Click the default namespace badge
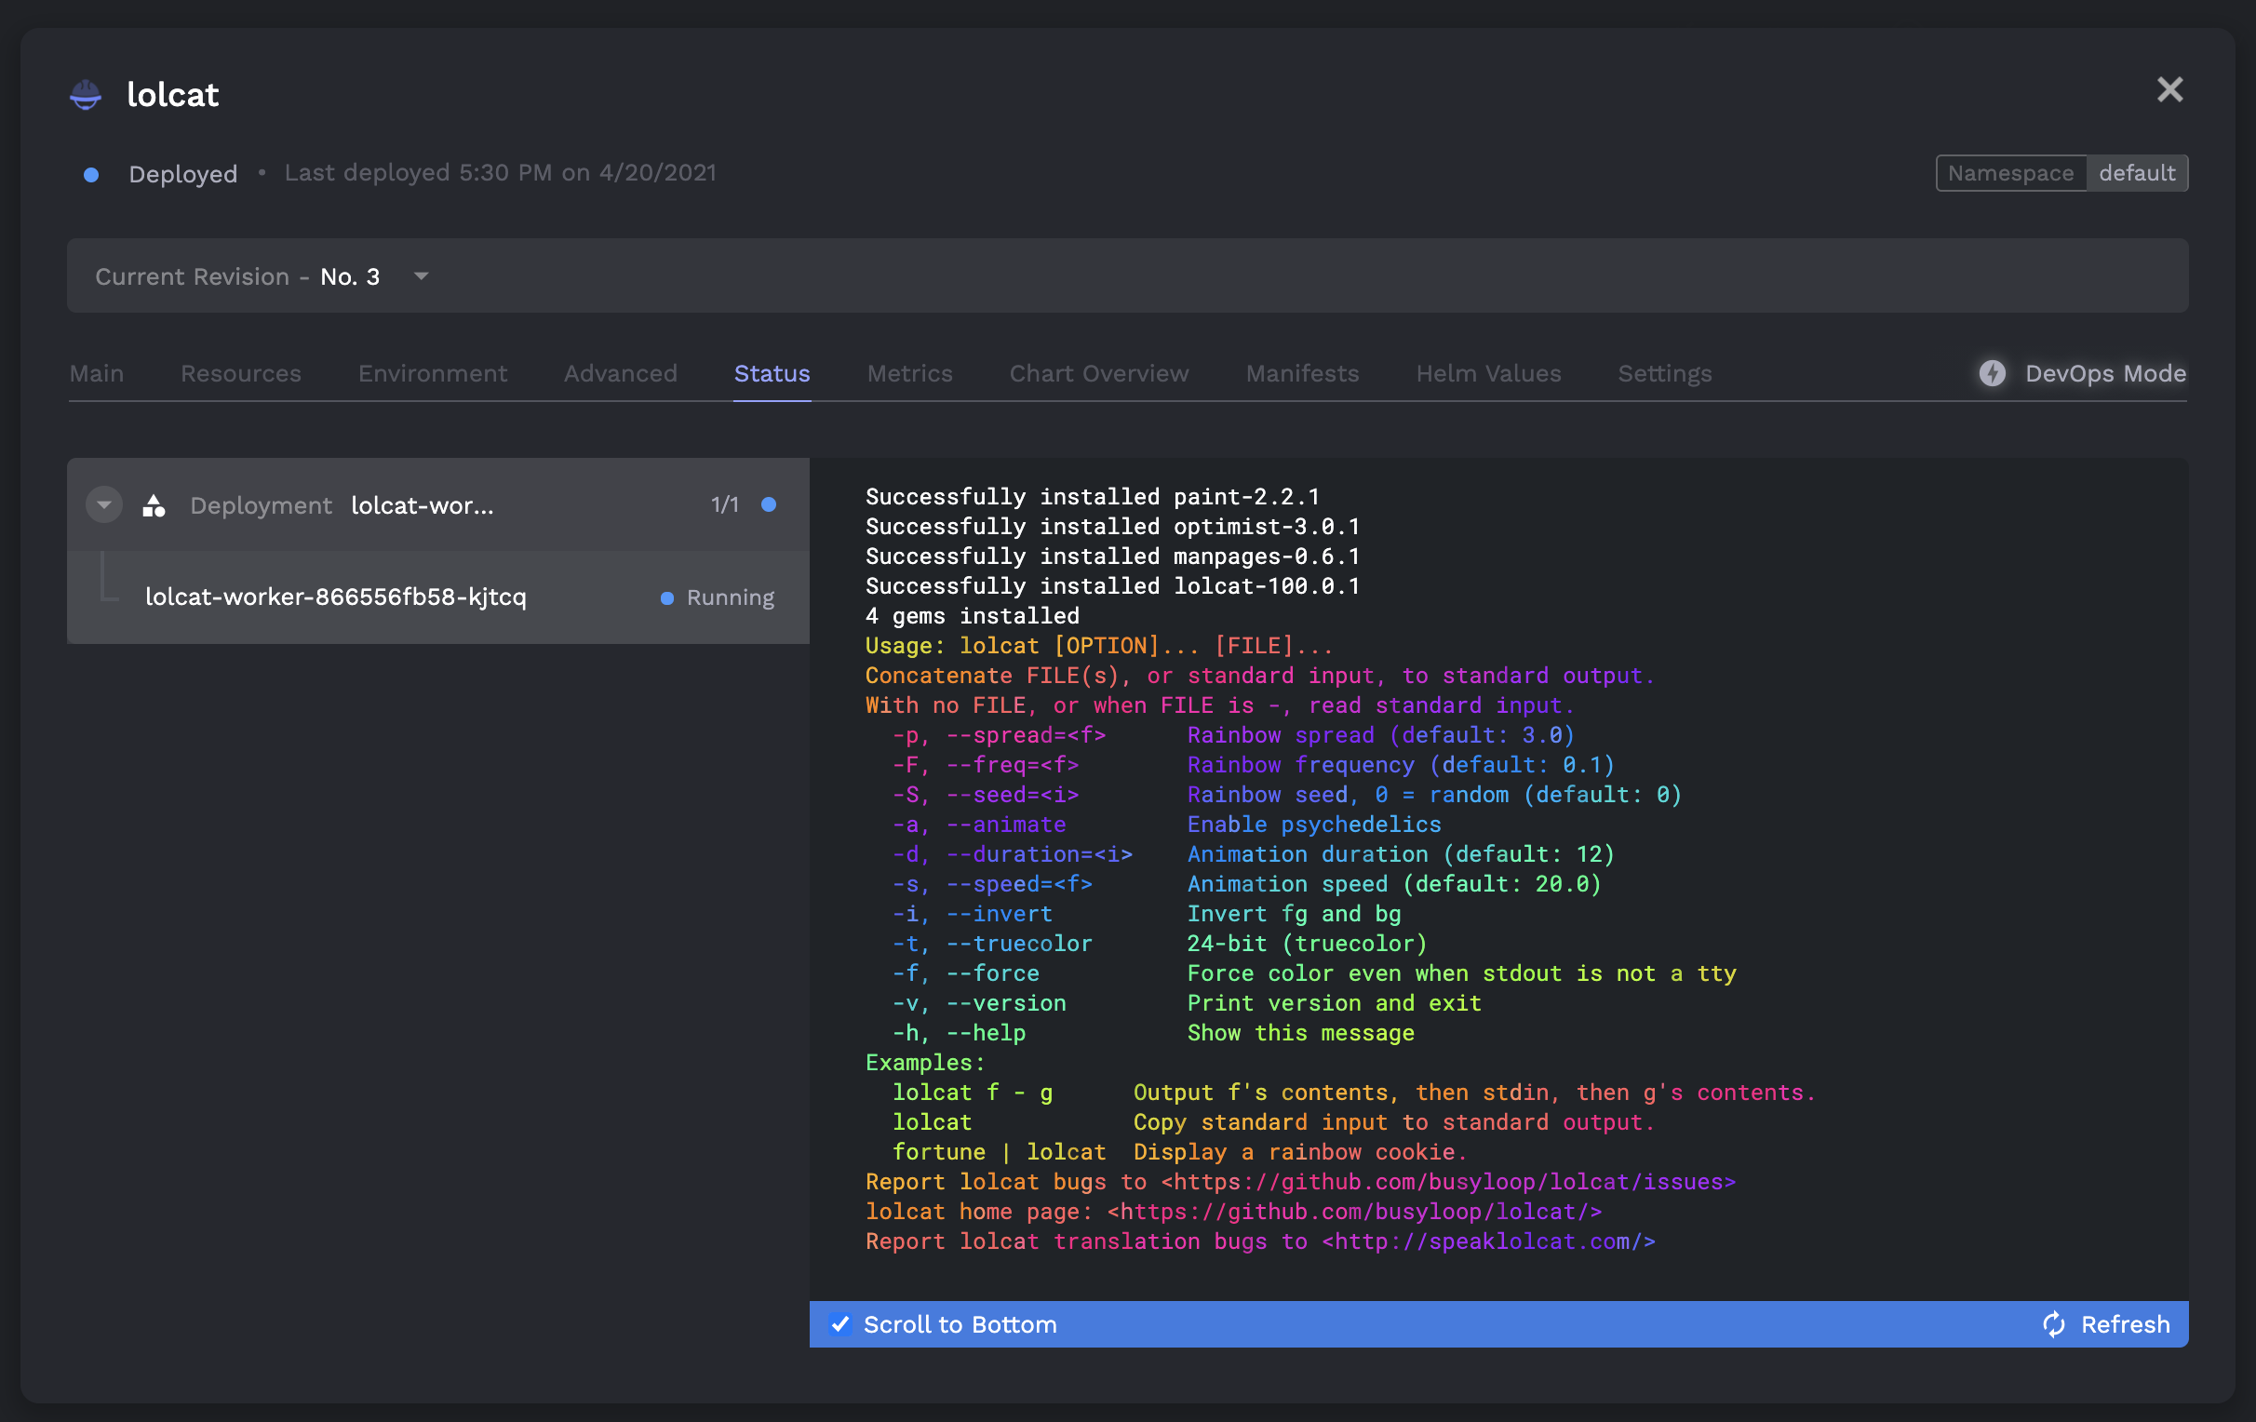 (2136, 173)
